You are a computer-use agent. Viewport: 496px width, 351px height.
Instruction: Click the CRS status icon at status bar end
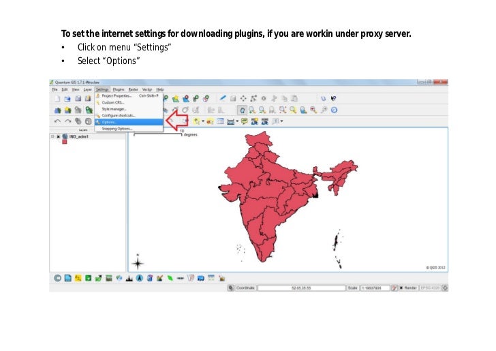(445, 288)
